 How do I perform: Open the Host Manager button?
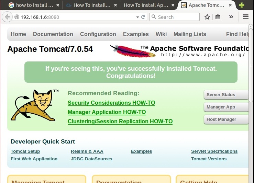(x=226, y=119)
